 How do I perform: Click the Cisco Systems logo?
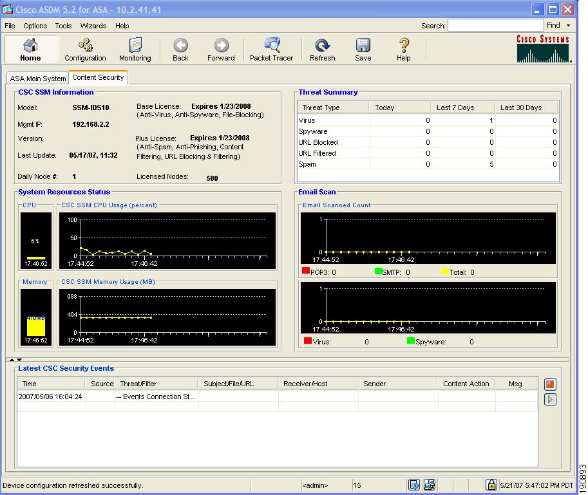point(544,49)
